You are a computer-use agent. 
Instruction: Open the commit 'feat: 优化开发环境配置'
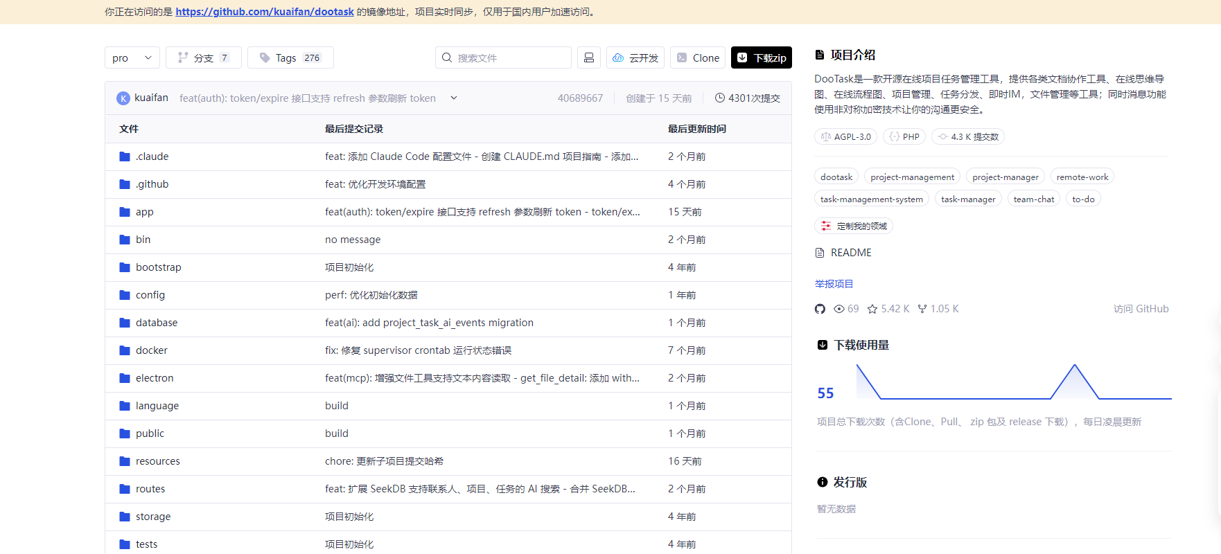coord(376,184)
